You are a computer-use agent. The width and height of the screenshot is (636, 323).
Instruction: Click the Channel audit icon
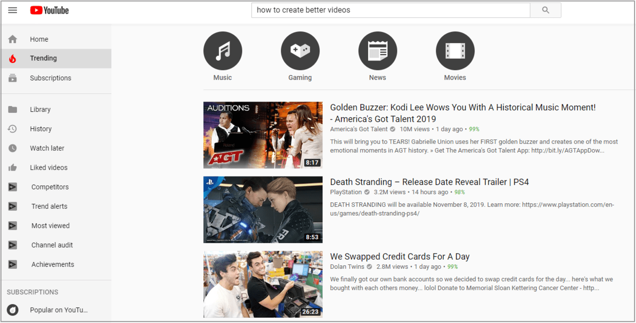(12, 245)
